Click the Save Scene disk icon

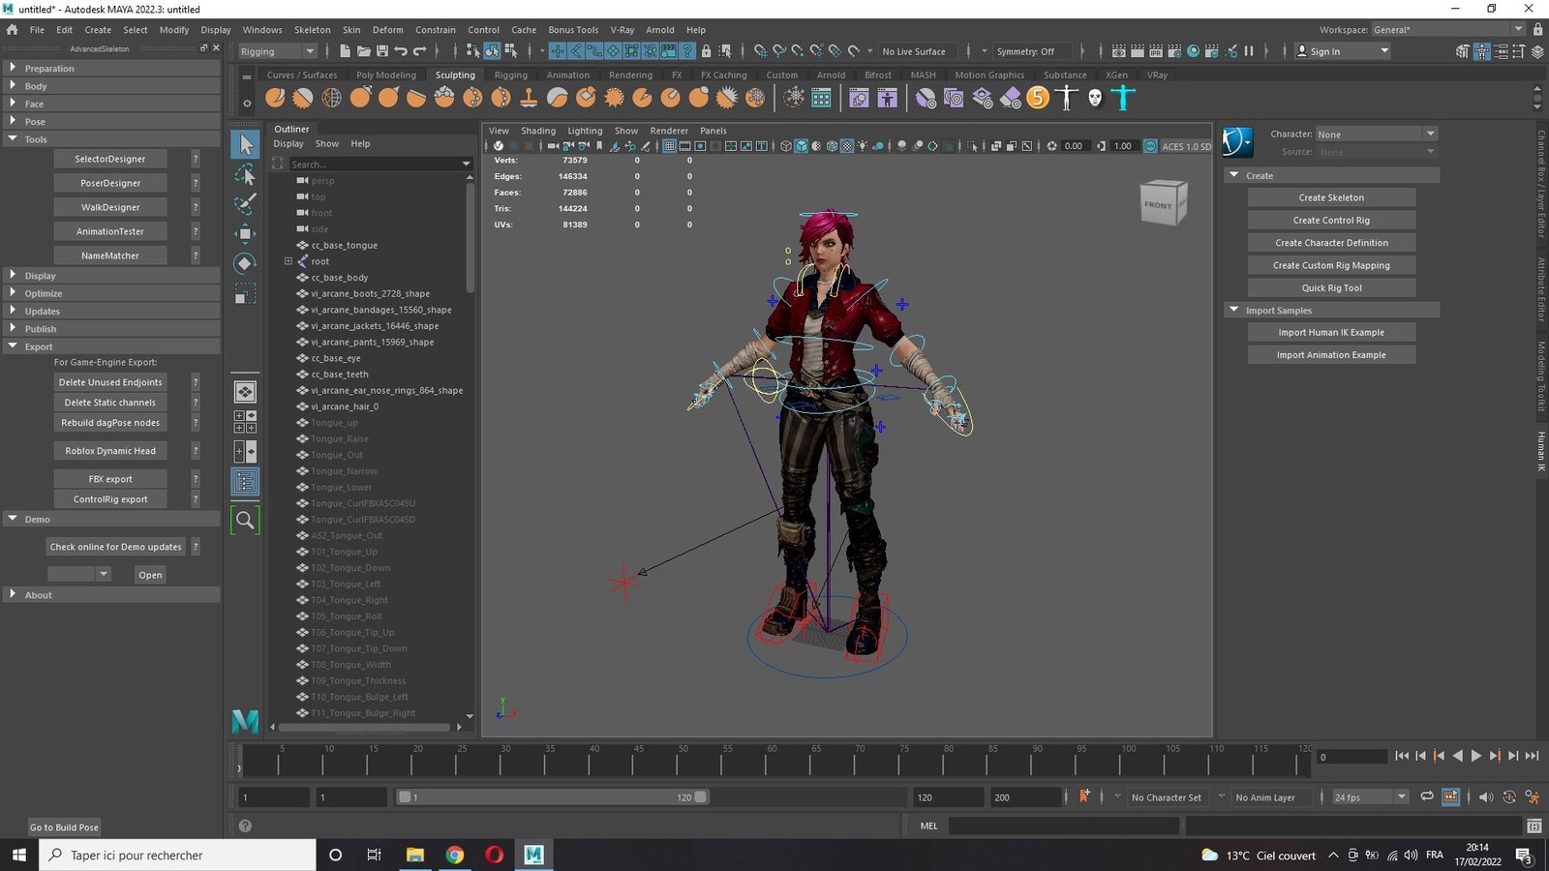(x=382, y=51)
